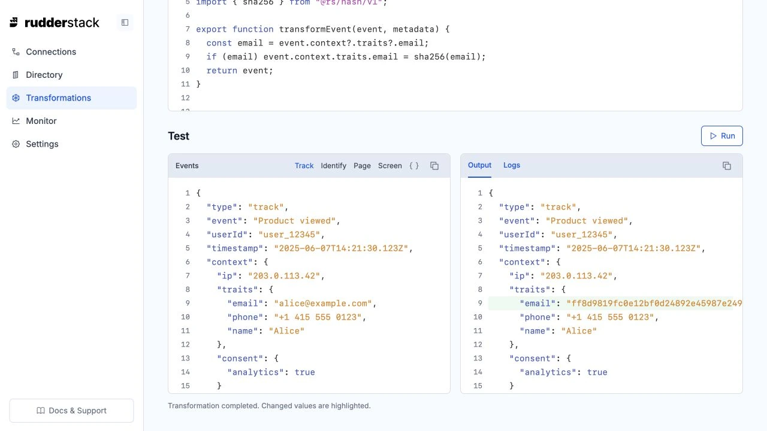The height and width of the screenshot is (431, 767).
Task: Click the curly braces JSON icon in Events
Action: pyautogui.click(x=414, y=166)
